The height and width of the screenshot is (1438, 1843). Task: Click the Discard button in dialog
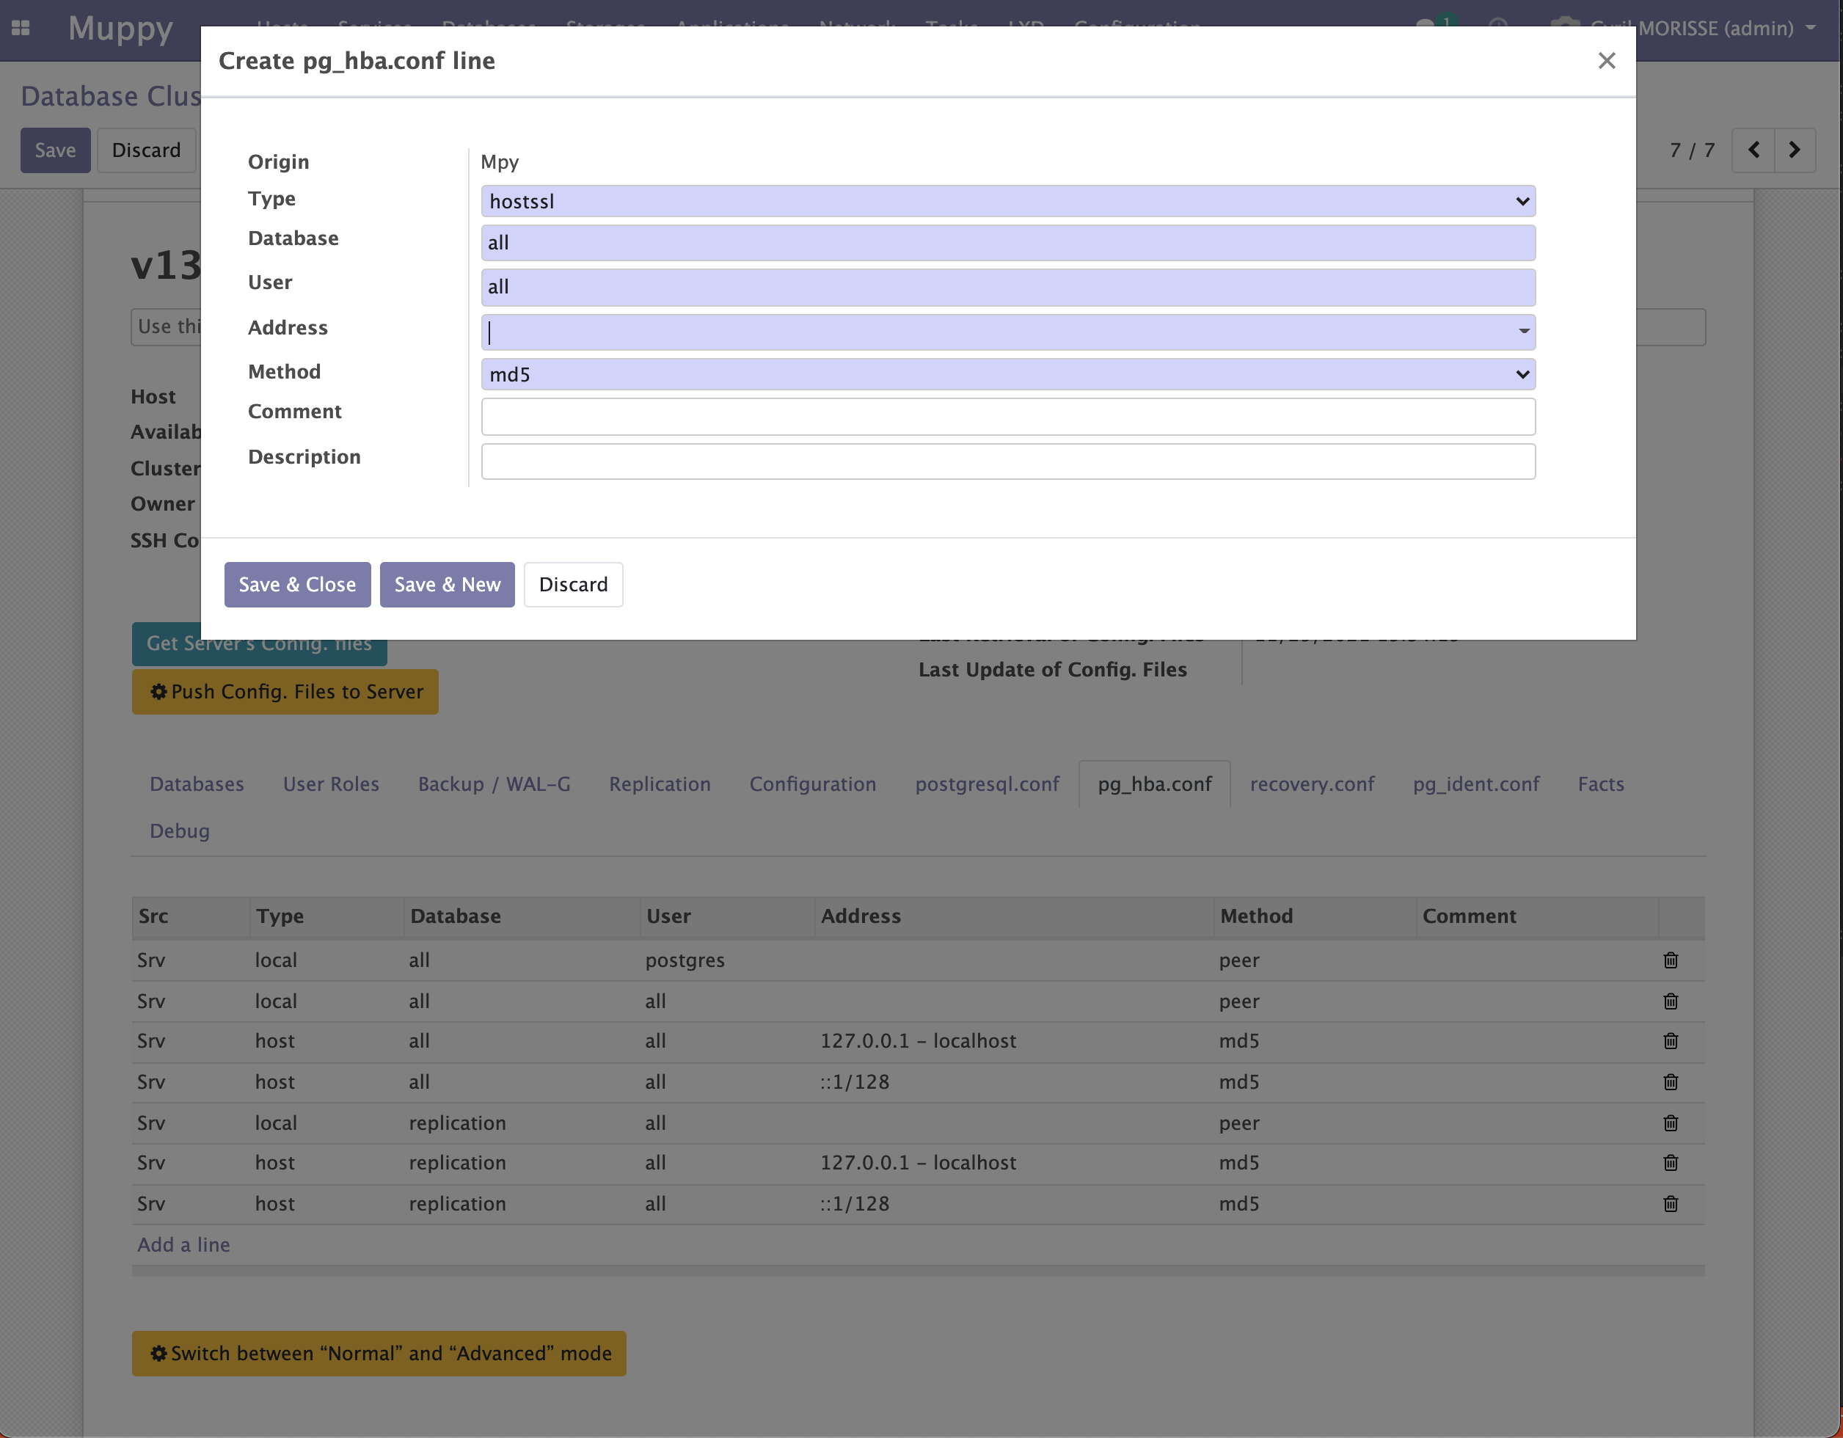pos(573,585)
